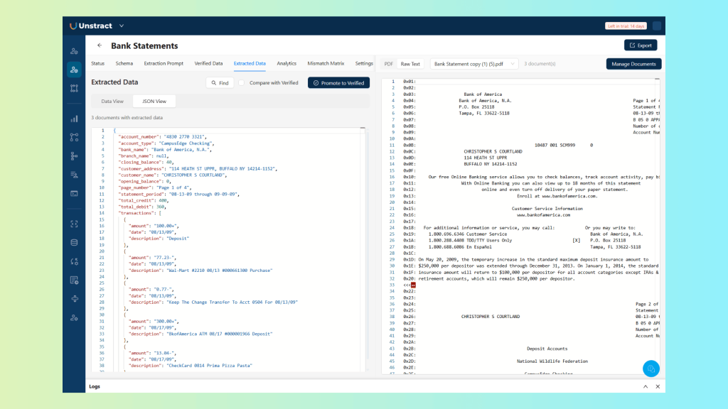Screen dimensions: 728x409
Task: Go to the Mismatch Matrix tab
Action: [x=326, y=63]
